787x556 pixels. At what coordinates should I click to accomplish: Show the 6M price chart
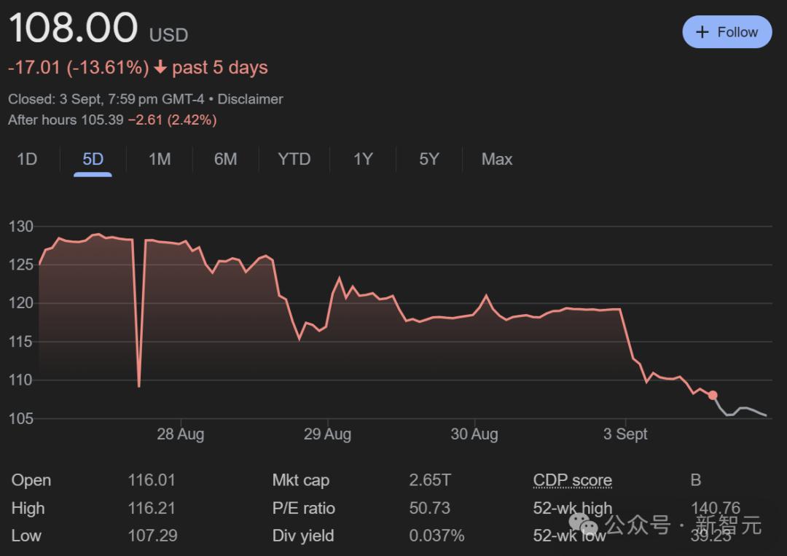tap(225, 159)
